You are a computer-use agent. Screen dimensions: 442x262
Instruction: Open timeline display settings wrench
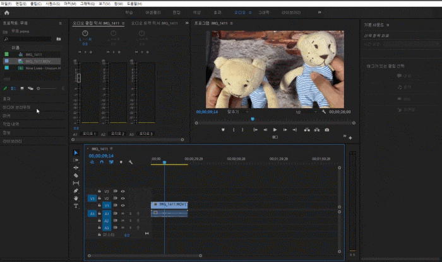click(x=131, y=162)
